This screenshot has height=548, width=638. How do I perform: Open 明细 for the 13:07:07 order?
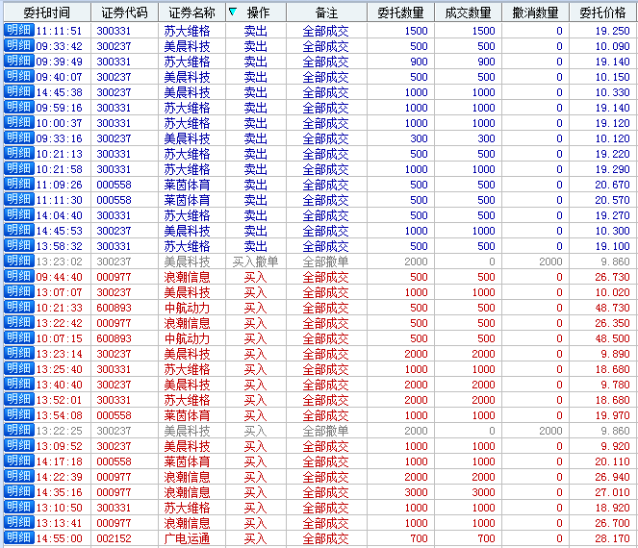[x=18, y=292]
